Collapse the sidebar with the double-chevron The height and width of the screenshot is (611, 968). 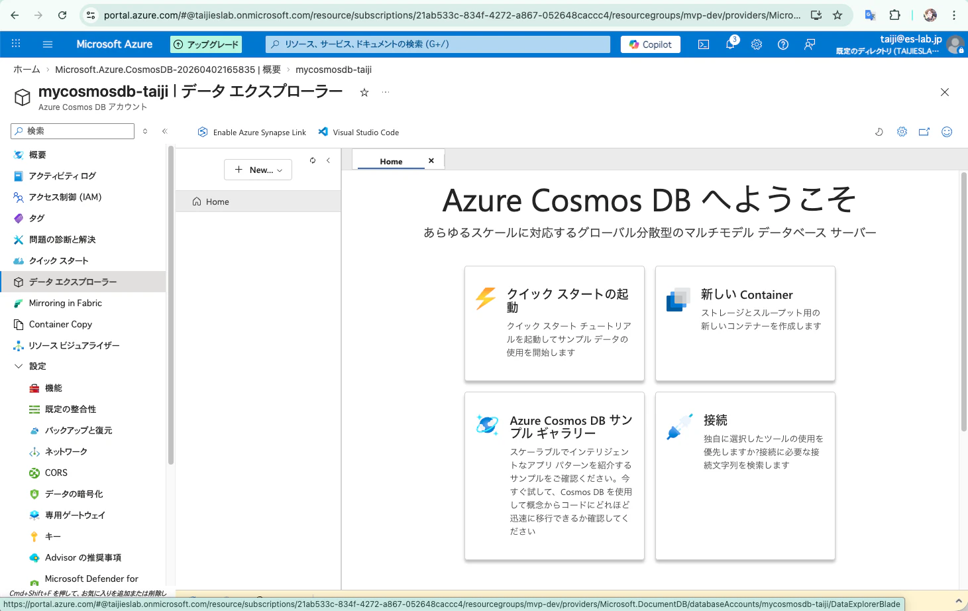(x=165, y=131)
